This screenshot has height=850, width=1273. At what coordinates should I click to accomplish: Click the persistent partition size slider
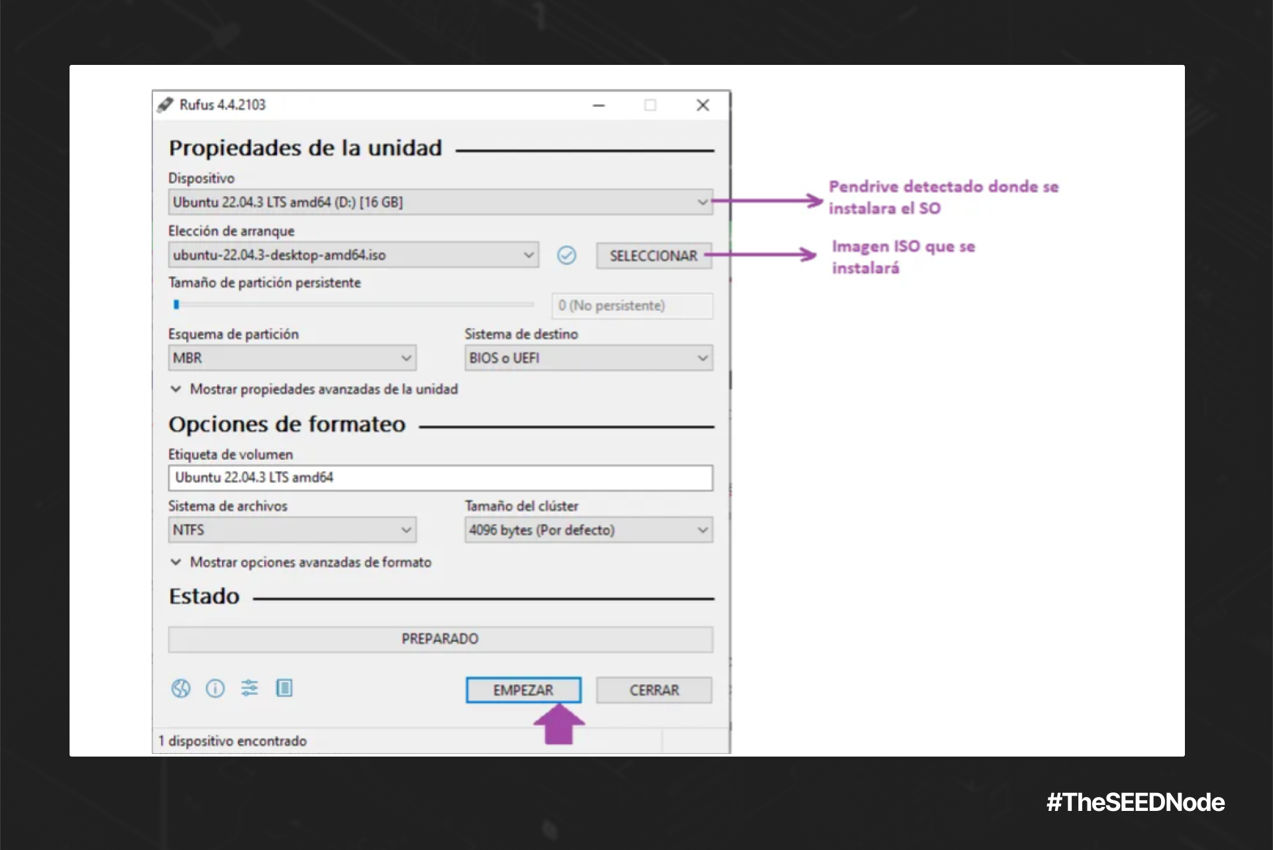(x=352, y=305)
